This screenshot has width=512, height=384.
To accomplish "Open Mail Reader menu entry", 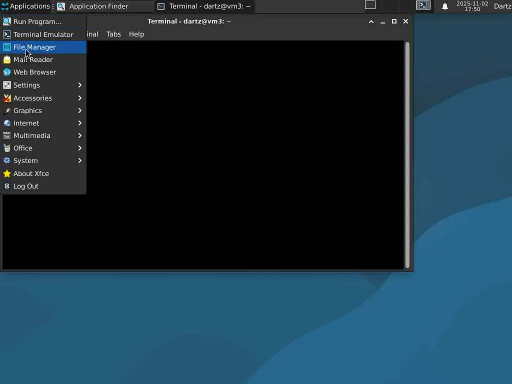I will click(x=43, y=59).
